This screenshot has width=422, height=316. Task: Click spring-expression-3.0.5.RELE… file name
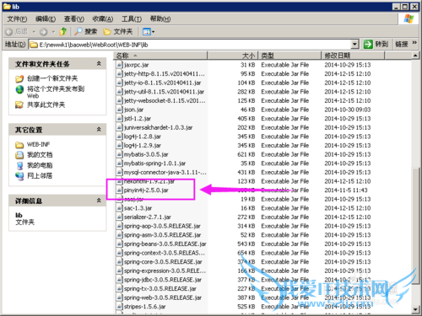click(165, 270)
